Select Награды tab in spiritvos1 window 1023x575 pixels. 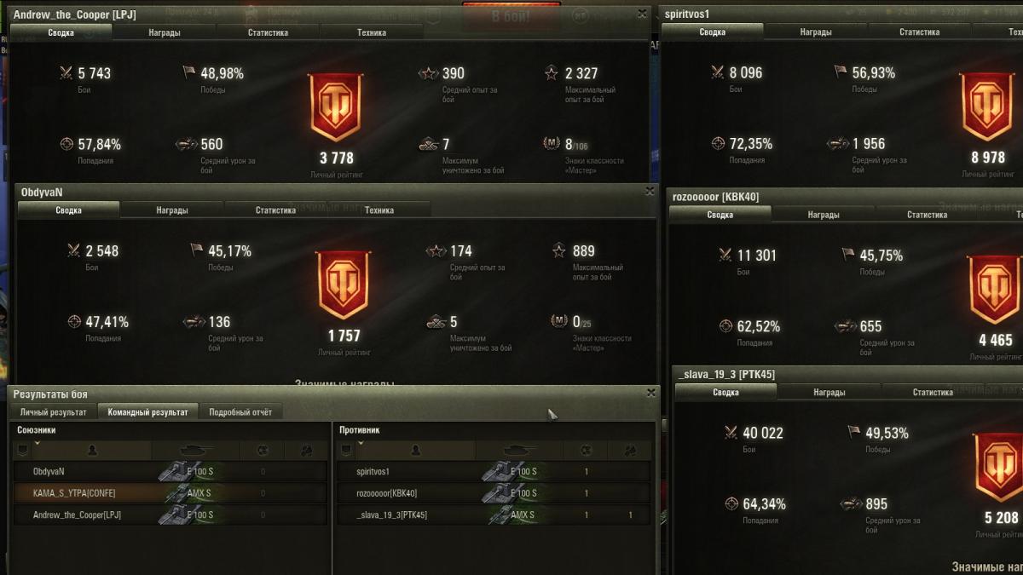coord(816,32)
